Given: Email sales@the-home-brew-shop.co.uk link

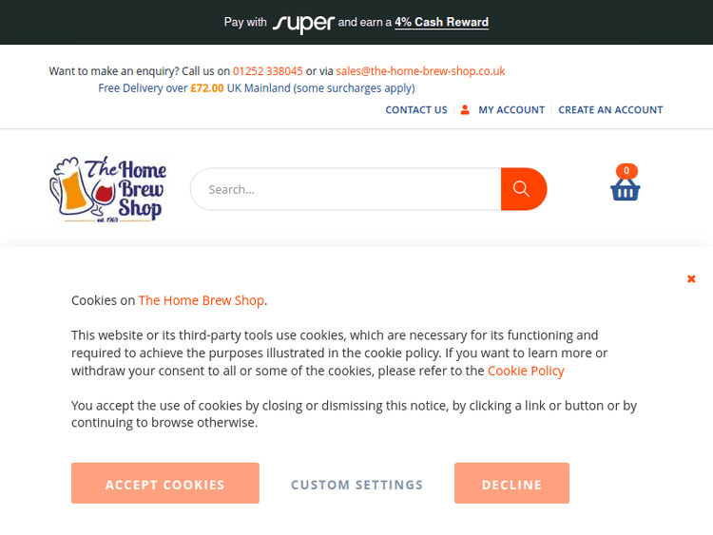Looking at the screenshot, I should click(420, 71).
